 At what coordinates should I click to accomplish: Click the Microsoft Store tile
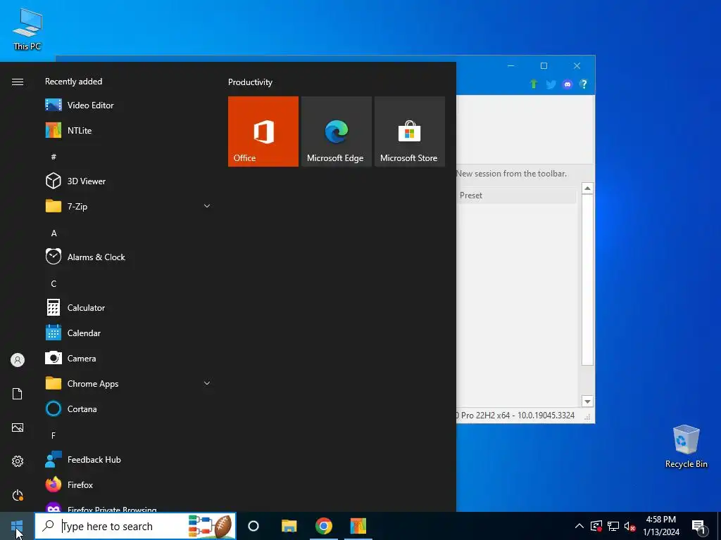tap(410, 131)
